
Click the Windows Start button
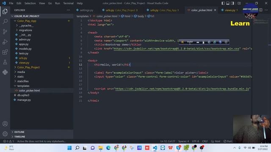pos(69,148)
